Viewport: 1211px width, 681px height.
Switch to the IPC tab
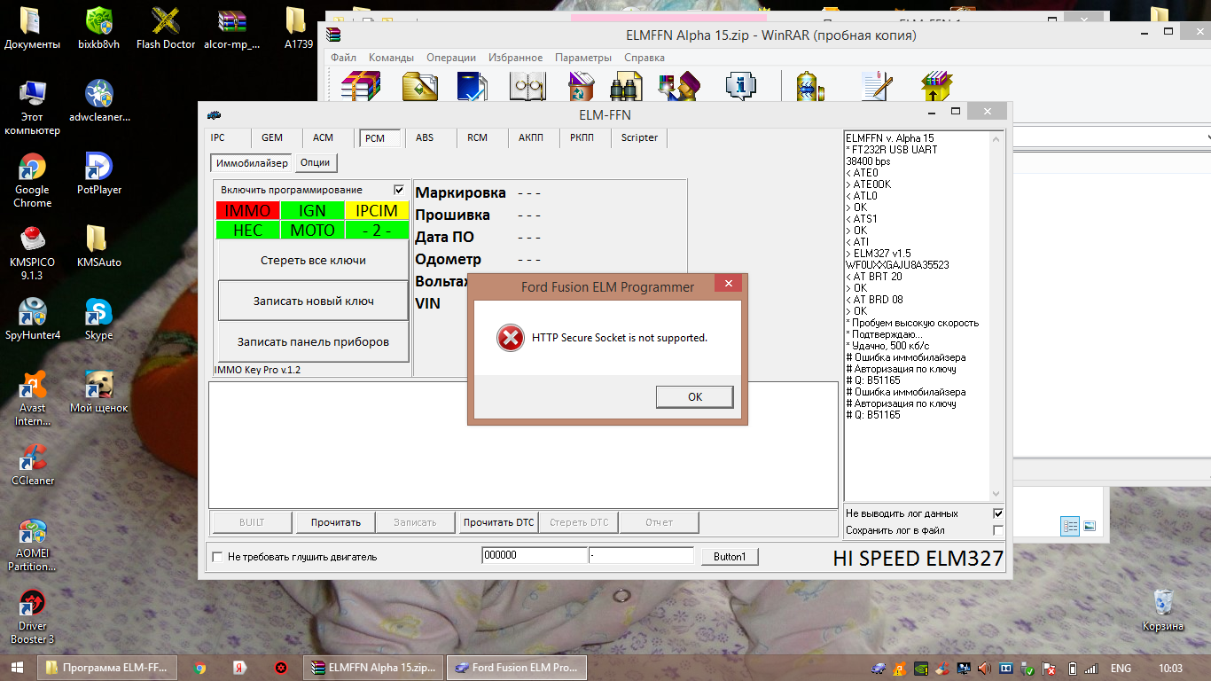(x=218, y=138)
